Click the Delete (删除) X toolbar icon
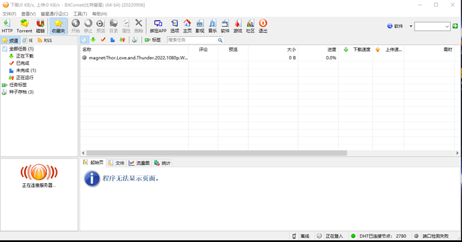This screenshot has width=462, height=242. (139, 26)
